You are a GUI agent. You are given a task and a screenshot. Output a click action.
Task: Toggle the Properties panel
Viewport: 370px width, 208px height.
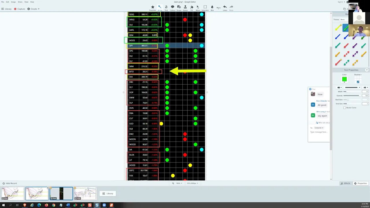pos(361,183)
